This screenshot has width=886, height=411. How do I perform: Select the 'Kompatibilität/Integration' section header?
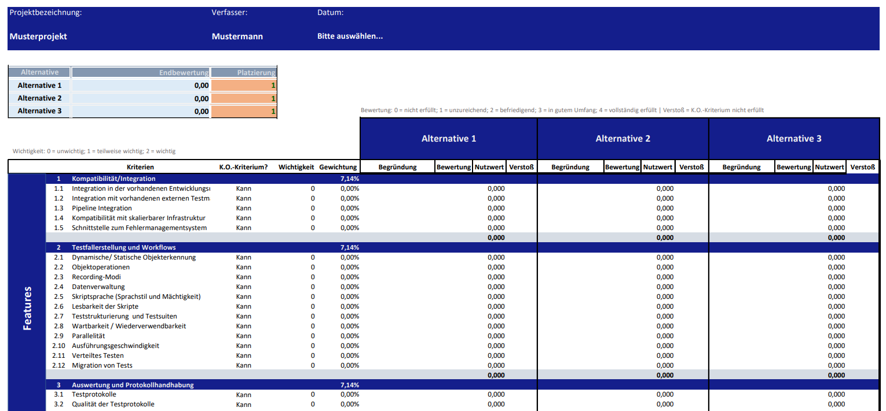[x=114, y=179]
